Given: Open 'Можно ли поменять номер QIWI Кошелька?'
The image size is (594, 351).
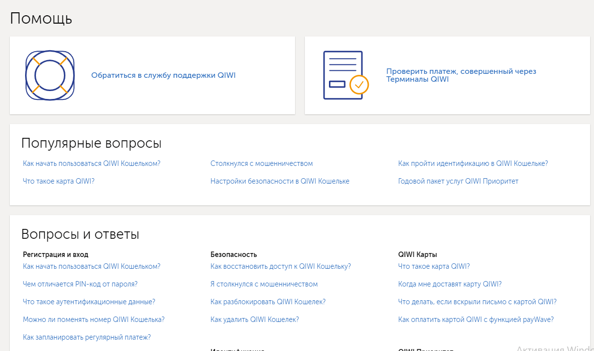Looking at the screenshot, I should tap(94, 319).
